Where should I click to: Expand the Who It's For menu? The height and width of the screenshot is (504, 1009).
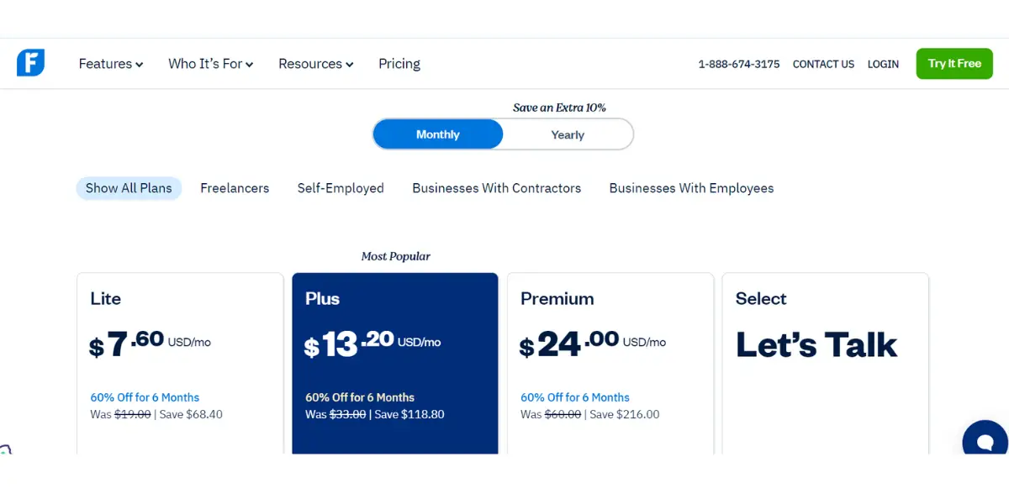[211, 64]
